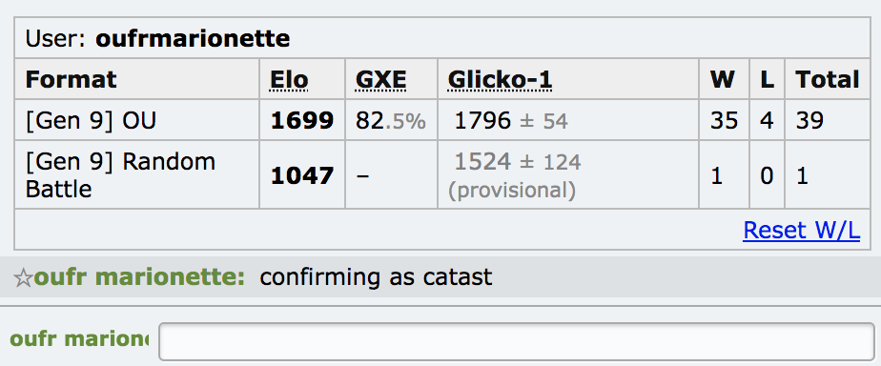Click the 1047 Elo value
The image size is (881, 366).
coord(302,175)
